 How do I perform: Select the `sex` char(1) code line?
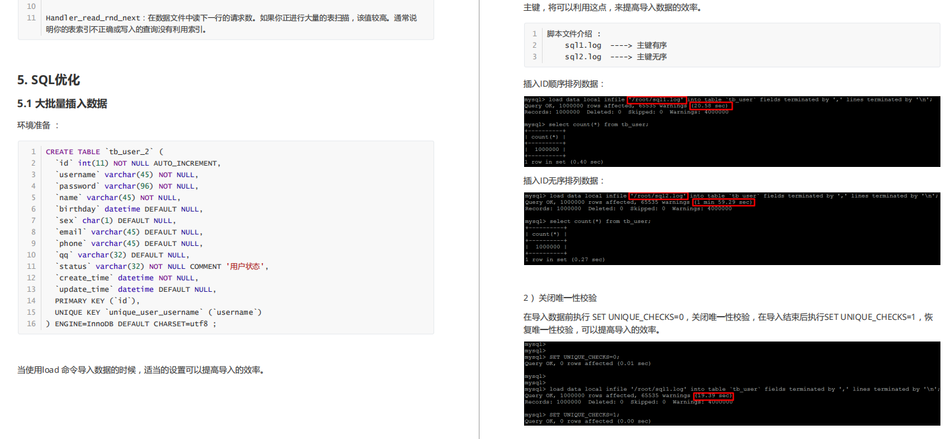[x=115, y=220]
